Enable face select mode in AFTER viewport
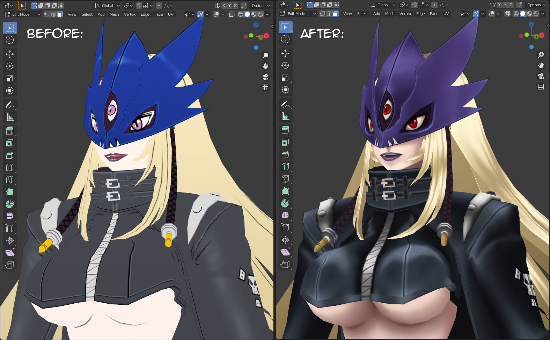The image size is (550, 340). (x=336, y=14)
